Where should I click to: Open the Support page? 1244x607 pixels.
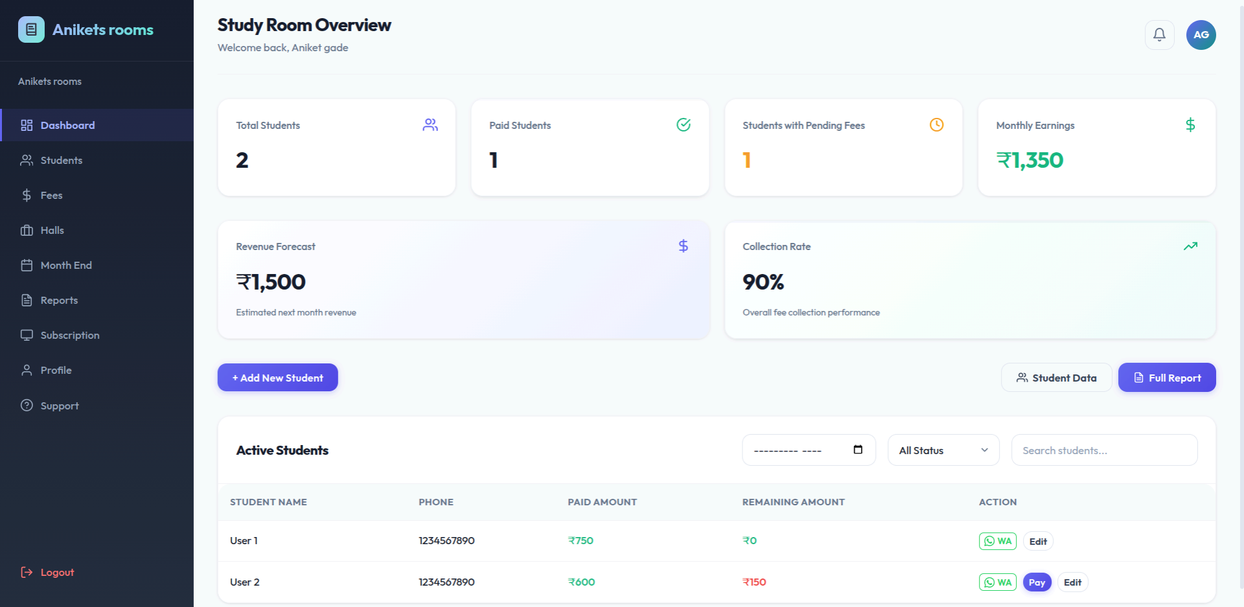97,406
